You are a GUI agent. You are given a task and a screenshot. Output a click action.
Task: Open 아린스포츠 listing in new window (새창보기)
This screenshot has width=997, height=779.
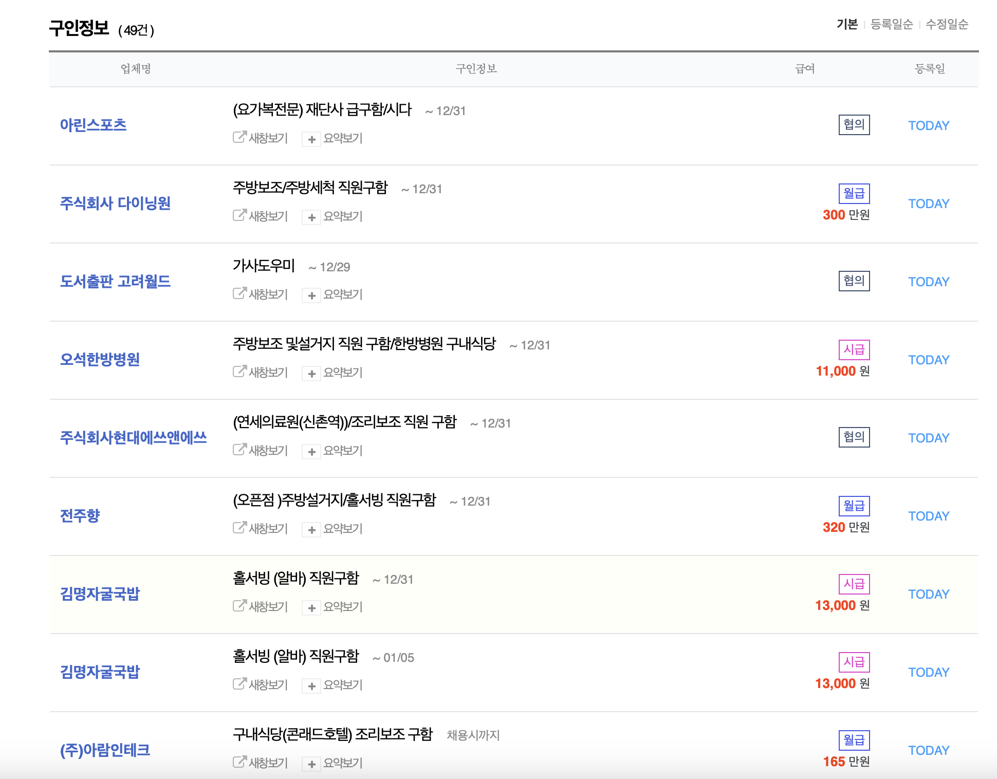coord(260,138)
